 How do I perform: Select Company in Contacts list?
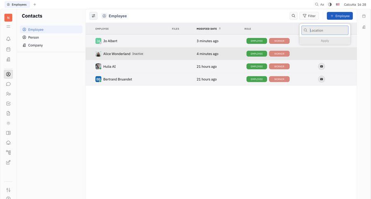point(51,45)
